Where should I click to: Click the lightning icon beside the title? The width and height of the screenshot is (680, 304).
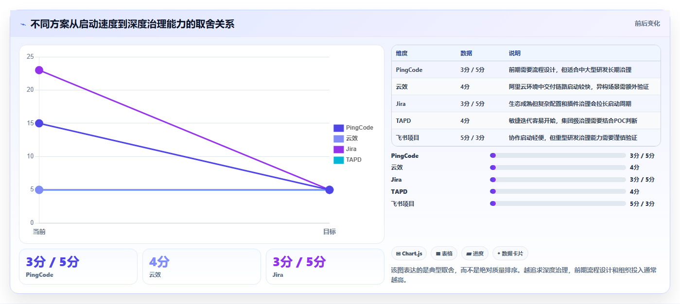(x=23, y=24)
